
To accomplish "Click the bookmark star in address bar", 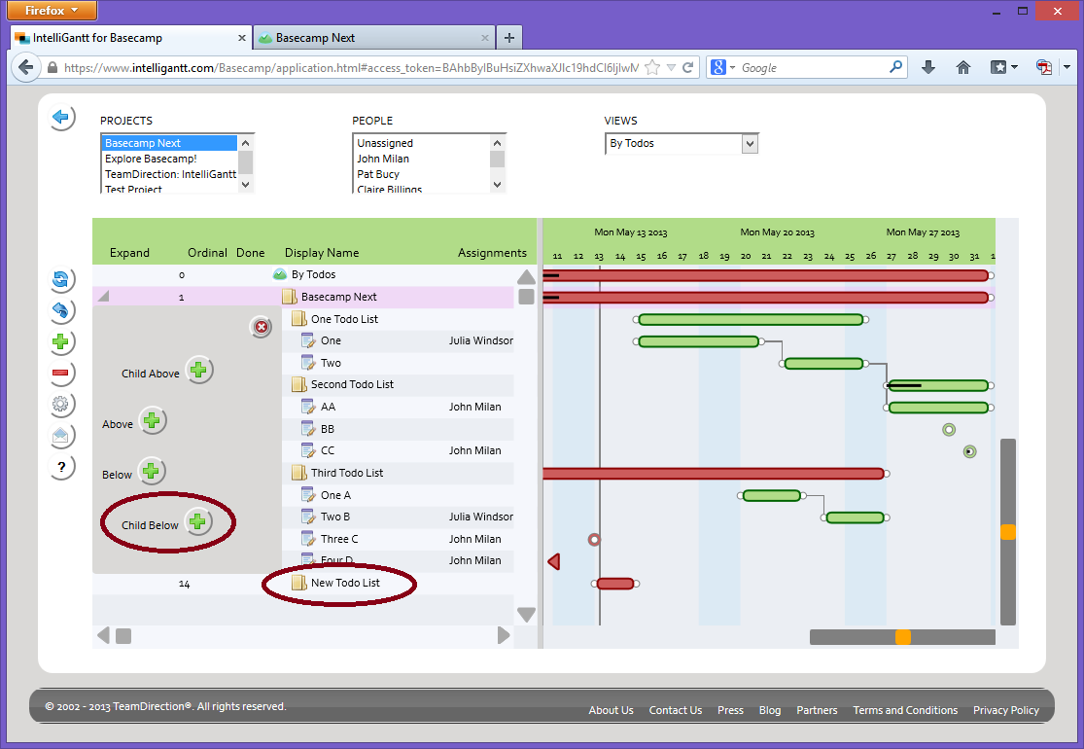I will 652,68.
